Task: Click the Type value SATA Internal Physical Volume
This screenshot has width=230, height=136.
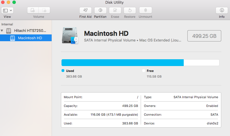Action: click(x=196, y=97)
